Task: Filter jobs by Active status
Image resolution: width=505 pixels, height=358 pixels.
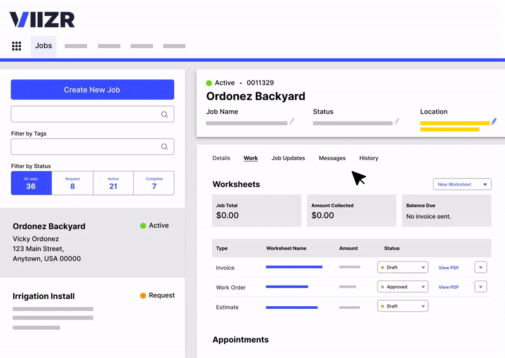Action: (x=113, y=183)
